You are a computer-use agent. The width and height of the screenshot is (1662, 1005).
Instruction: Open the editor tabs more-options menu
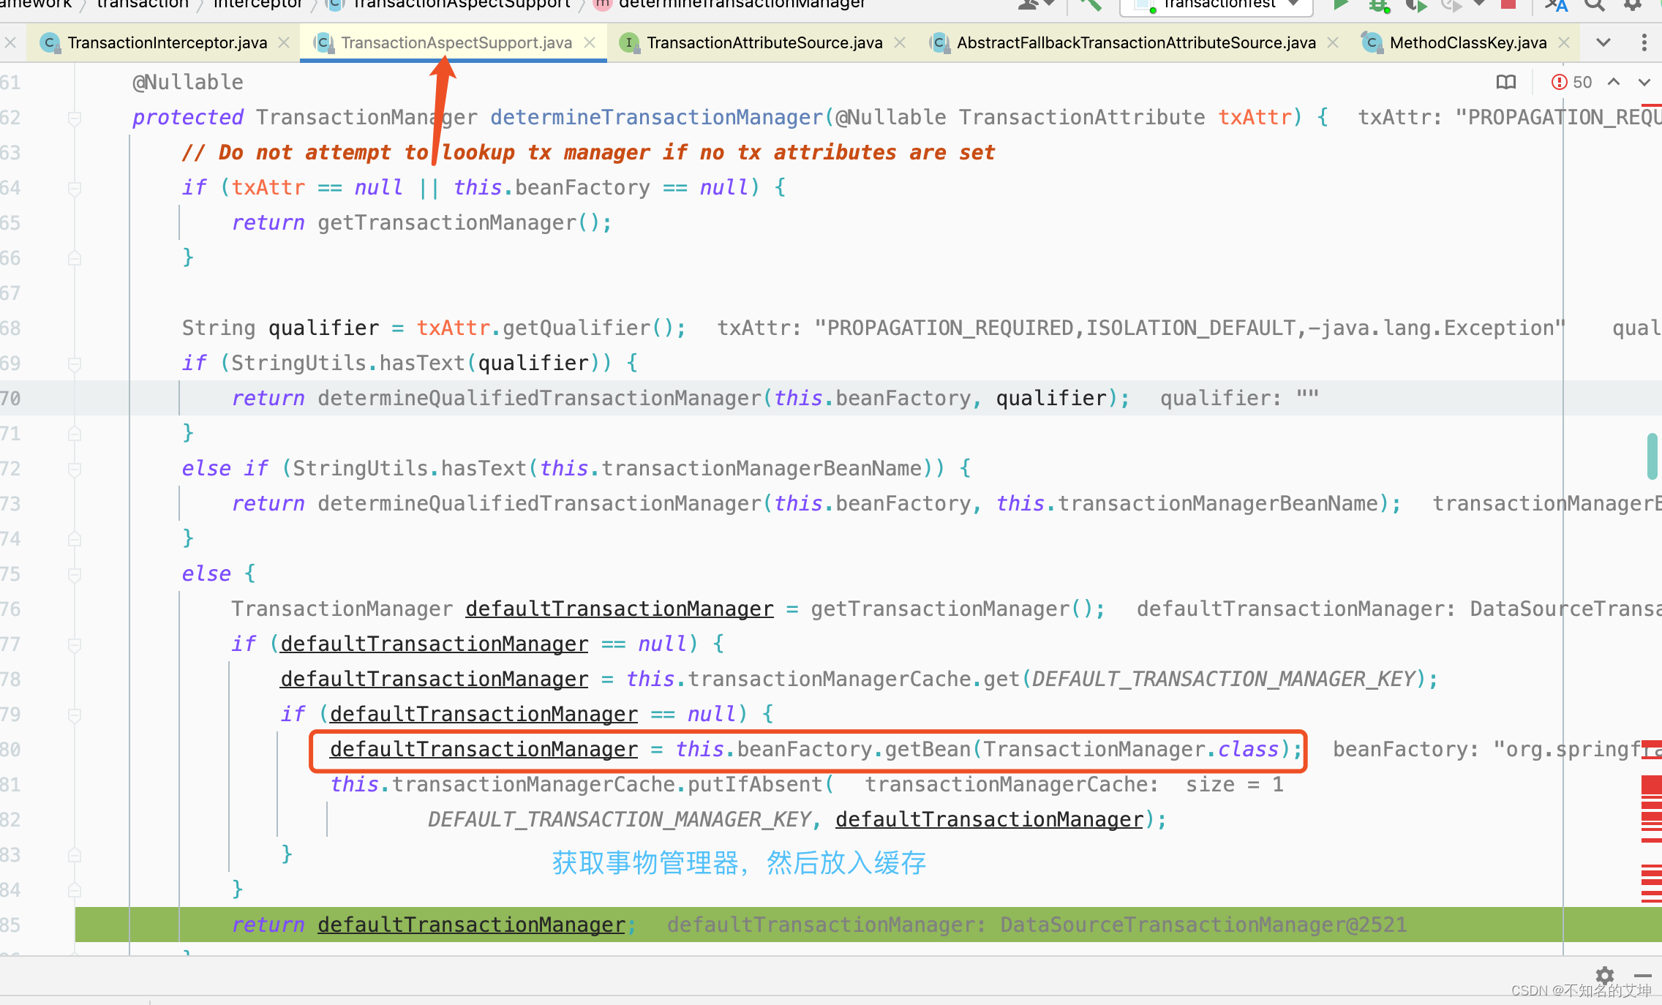tap(1644, 42)
